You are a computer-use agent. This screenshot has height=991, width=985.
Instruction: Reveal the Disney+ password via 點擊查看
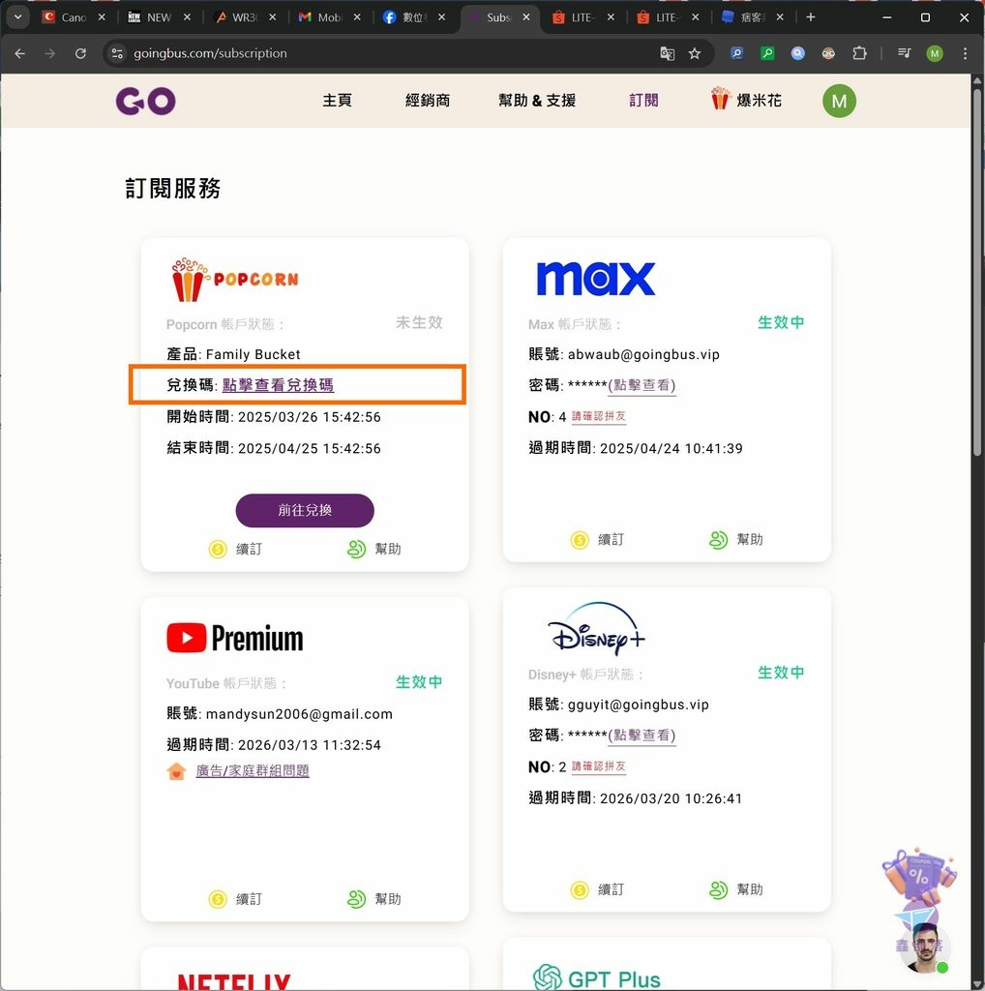(x=642, y=736)
